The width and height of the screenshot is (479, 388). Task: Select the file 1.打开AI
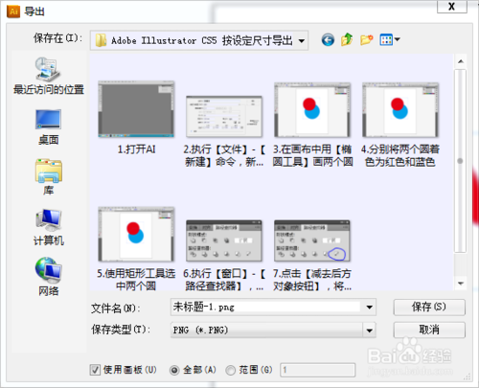(136, 118)
